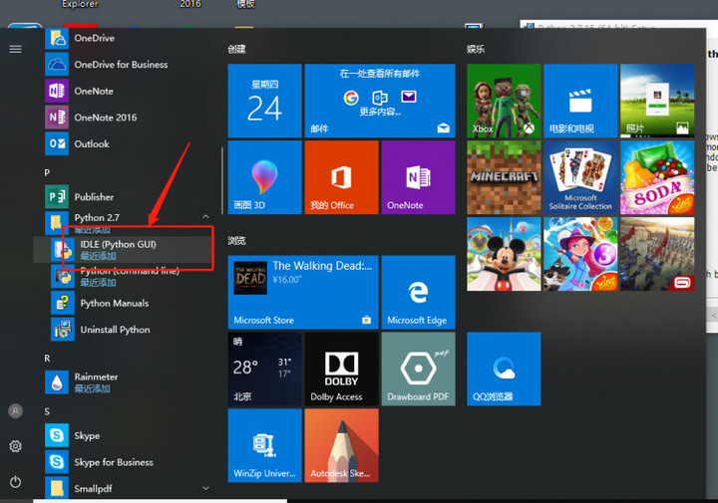This screenshot has width=718, height=503.
Task: Click the 娱乐 tile group heading
Action: (476, 49)
